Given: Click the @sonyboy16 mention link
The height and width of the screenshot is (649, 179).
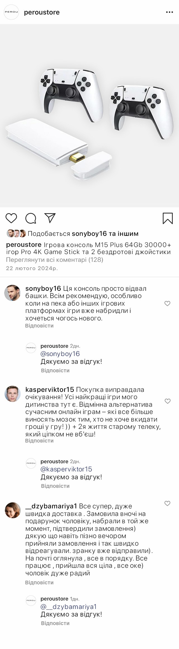Looking at the screenshot, I should pos(60,354).
